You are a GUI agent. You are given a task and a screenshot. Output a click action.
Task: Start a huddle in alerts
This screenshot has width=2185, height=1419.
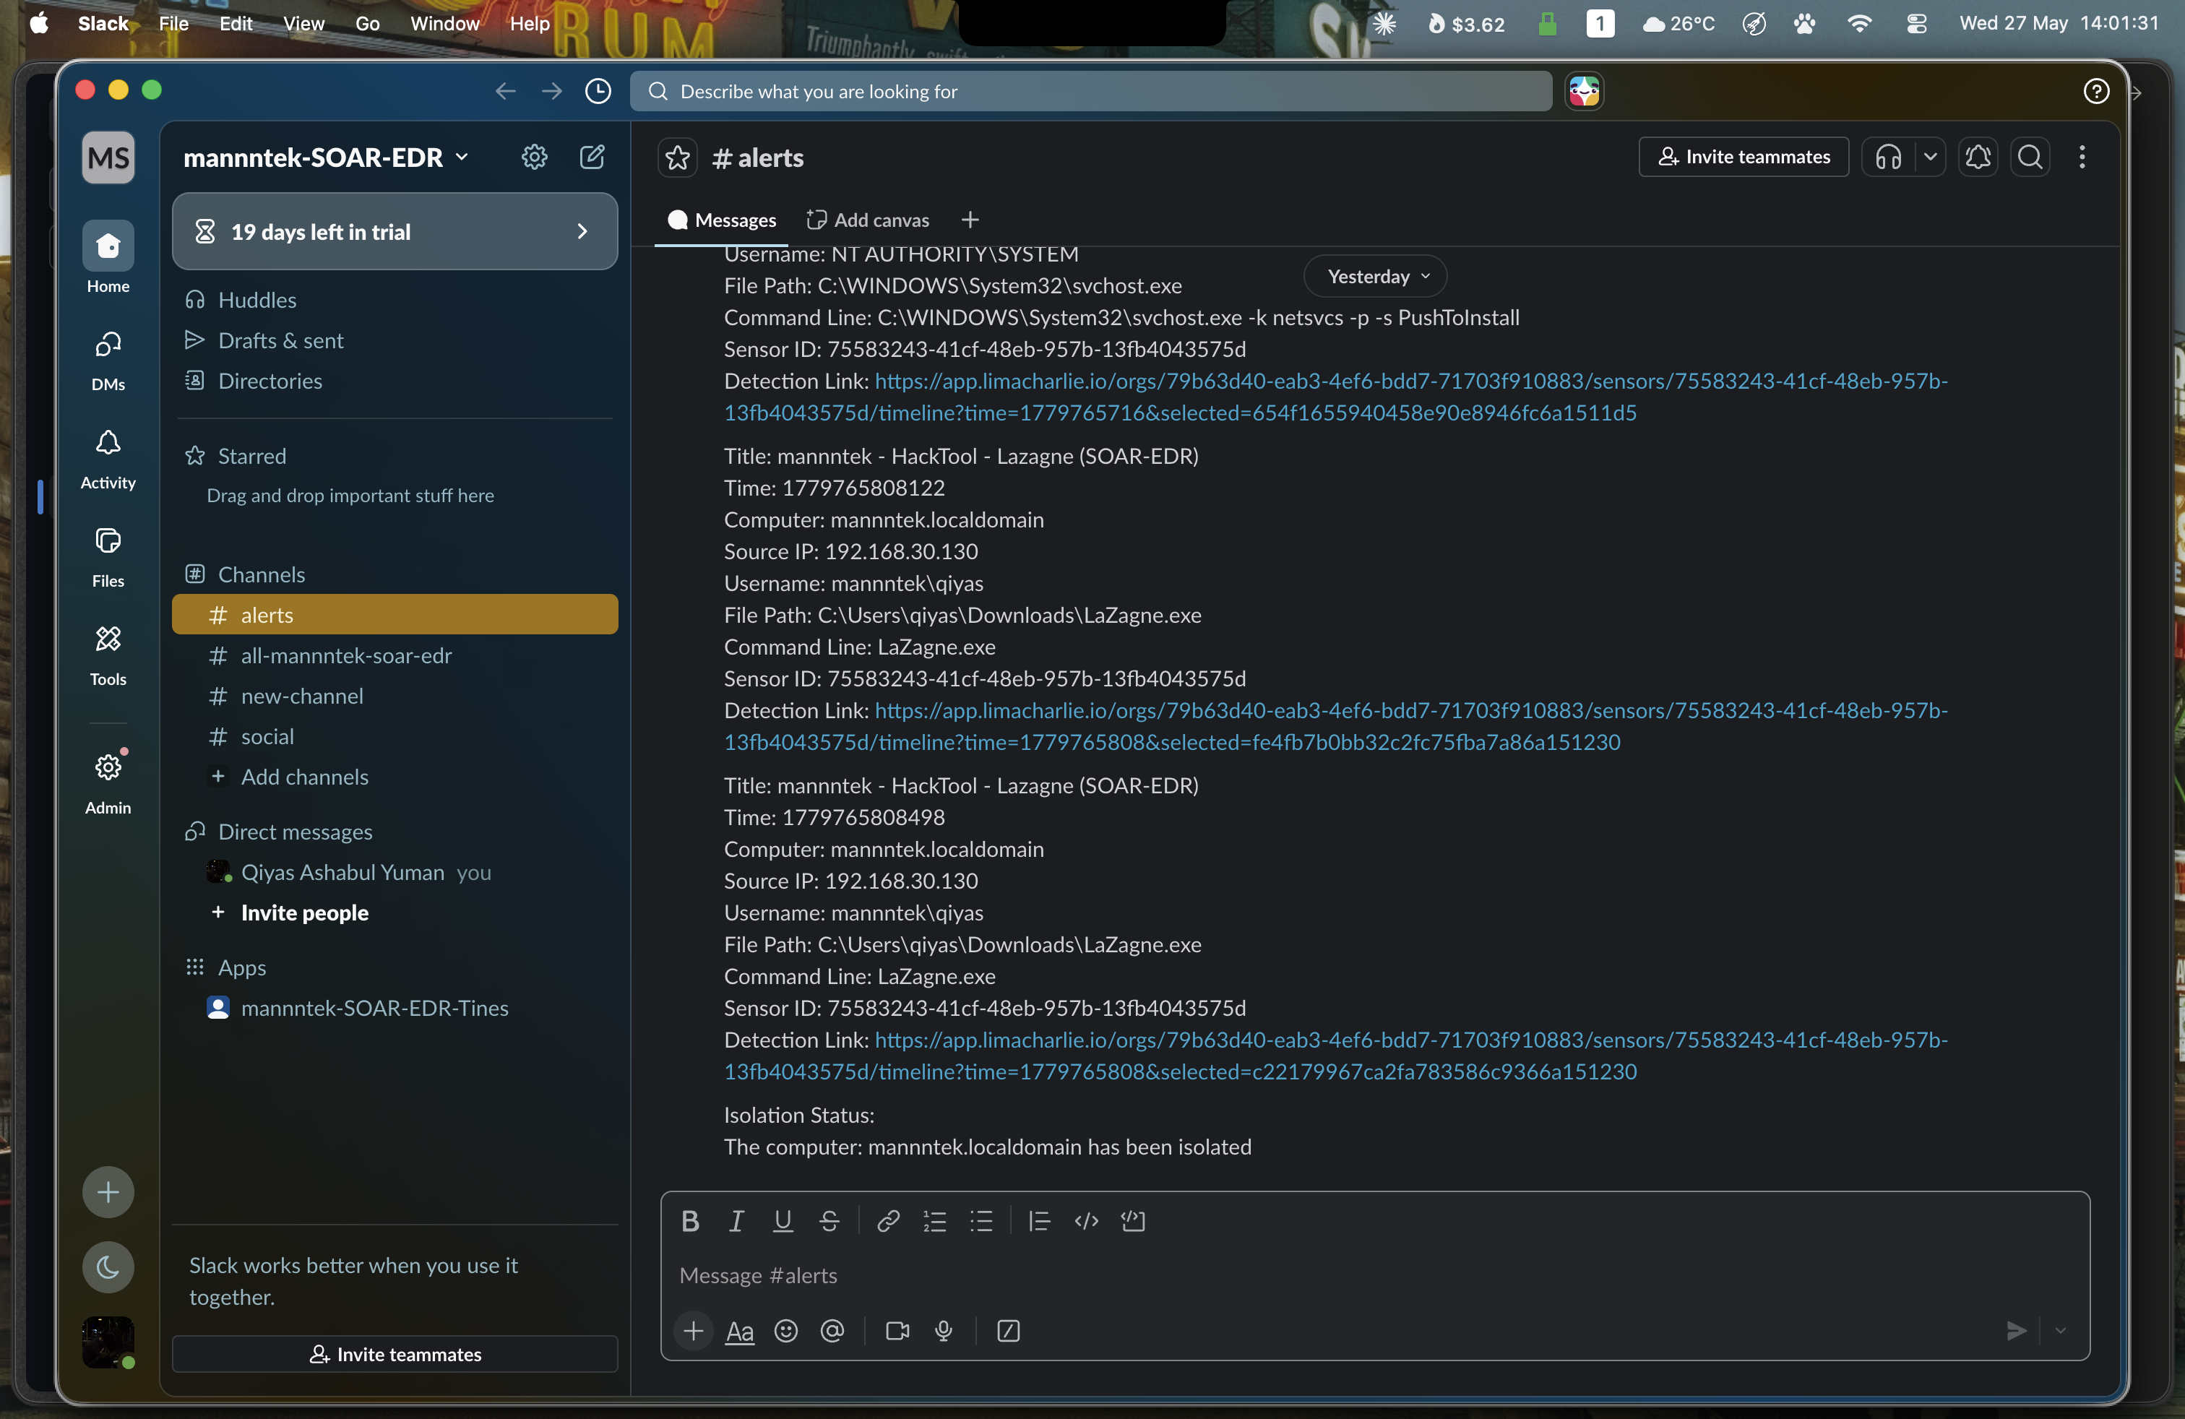point(1887,158)
